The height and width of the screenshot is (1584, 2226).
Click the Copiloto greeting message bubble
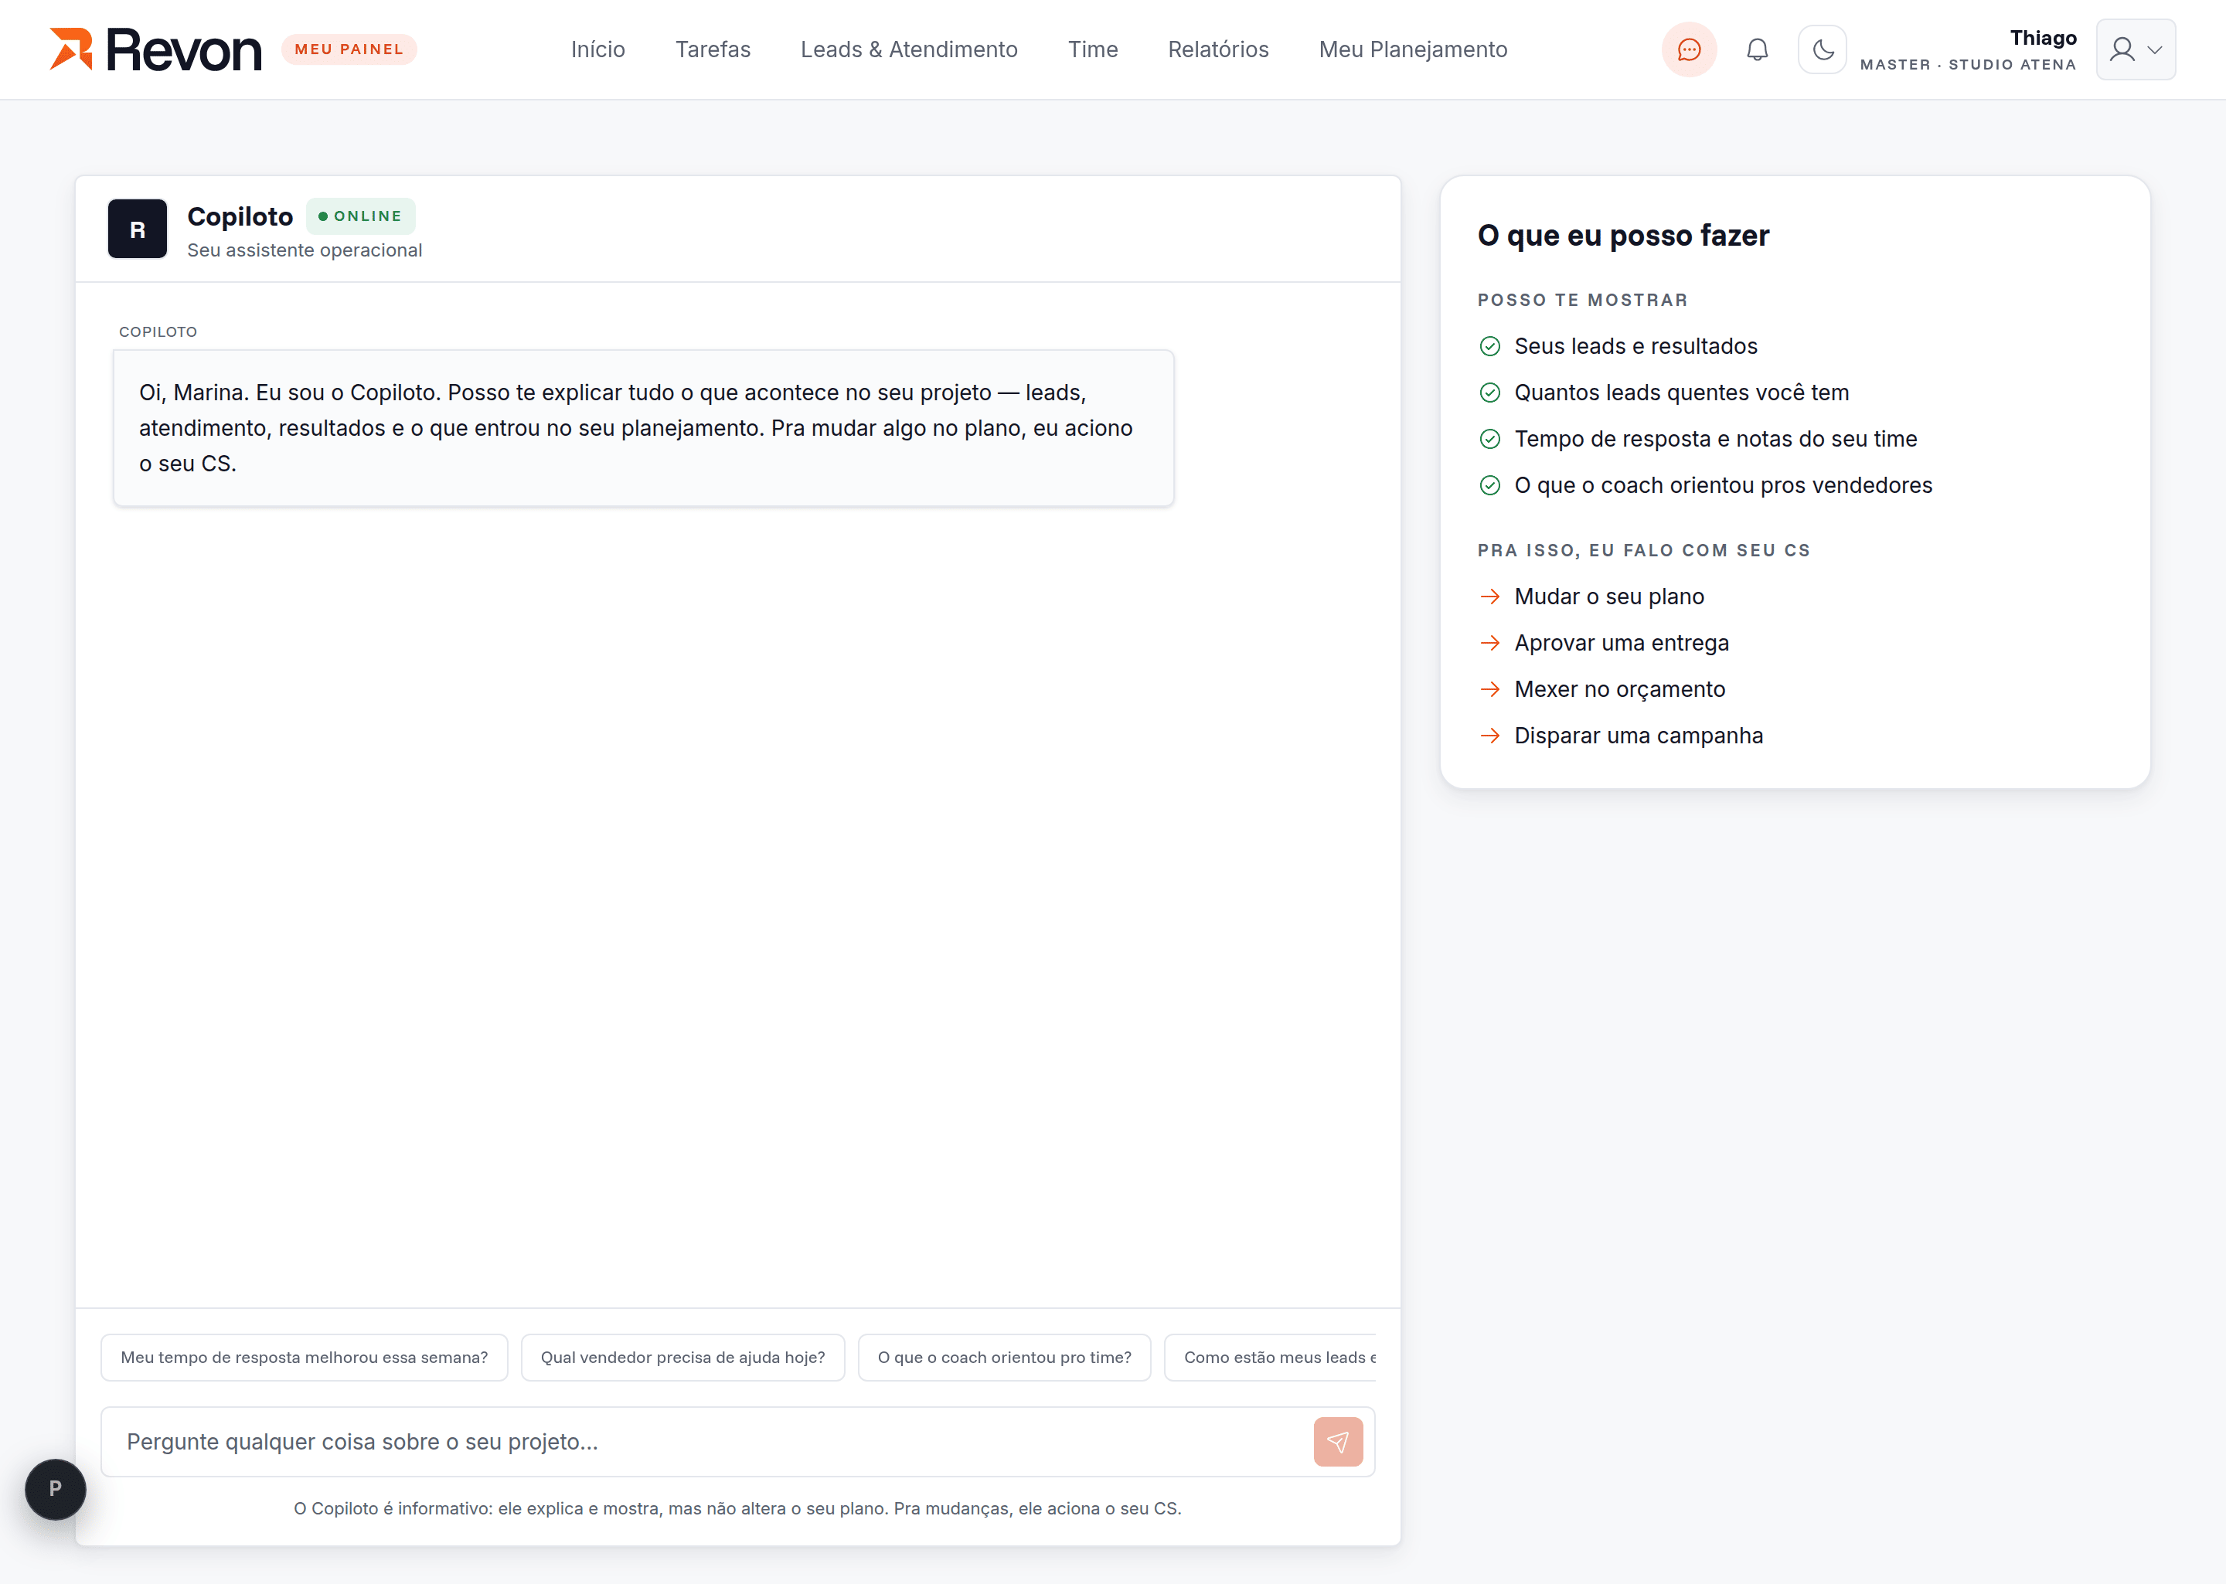644,428
